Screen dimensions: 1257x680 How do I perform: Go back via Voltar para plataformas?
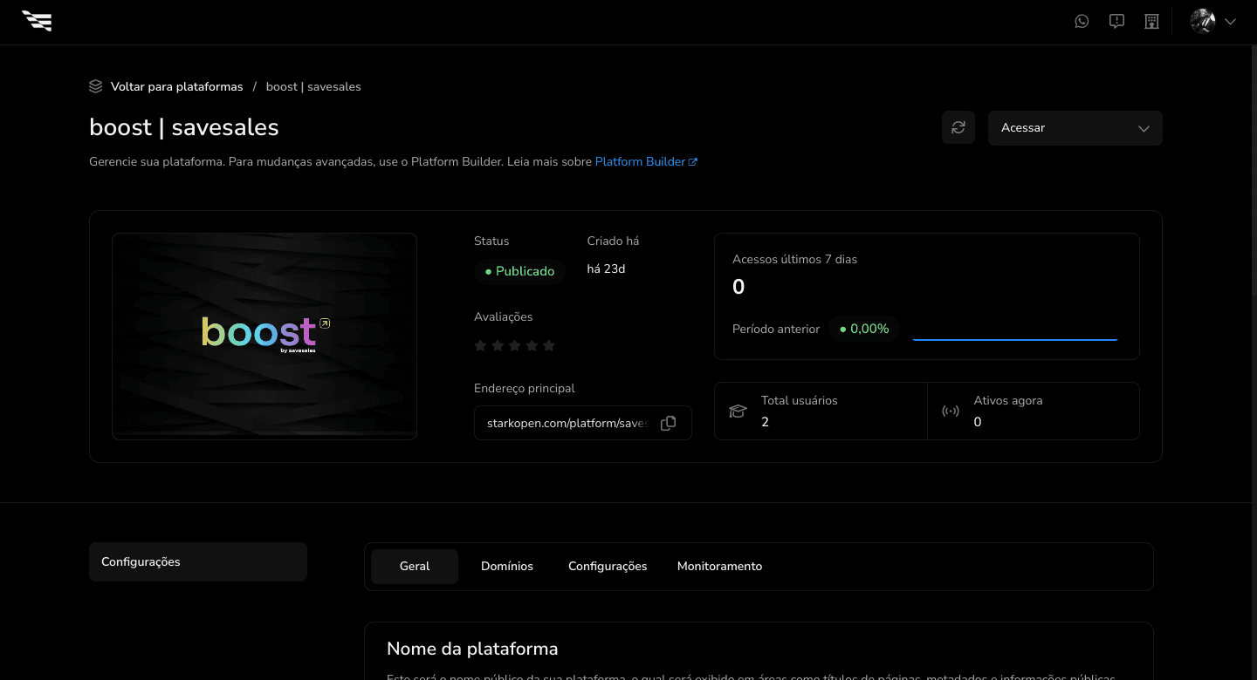[x=176, y=86]
